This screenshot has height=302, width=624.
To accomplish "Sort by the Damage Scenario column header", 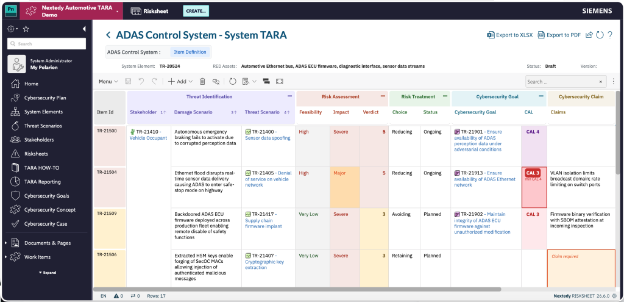I will [193, 112].
